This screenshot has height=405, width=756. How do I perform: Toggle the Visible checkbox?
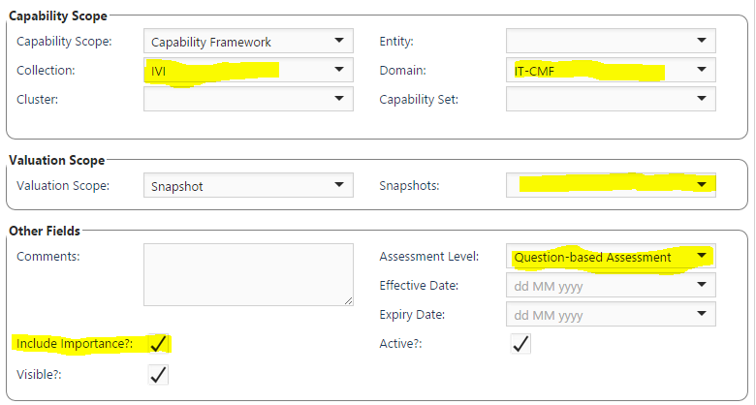click(158, 374)
